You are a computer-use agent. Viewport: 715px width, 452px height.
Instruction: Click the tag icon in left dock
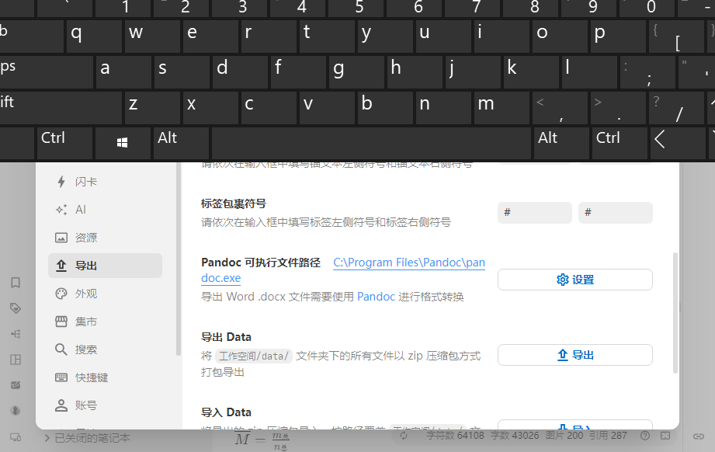(16, 308)
